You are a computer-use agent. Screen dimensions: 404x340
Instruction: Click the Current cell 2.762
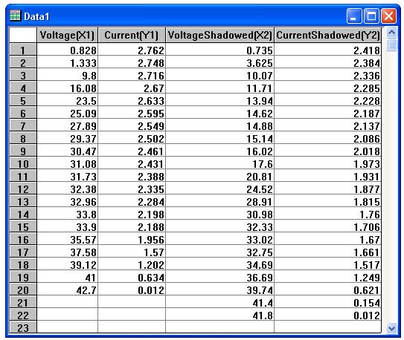(x=132, y=50)
